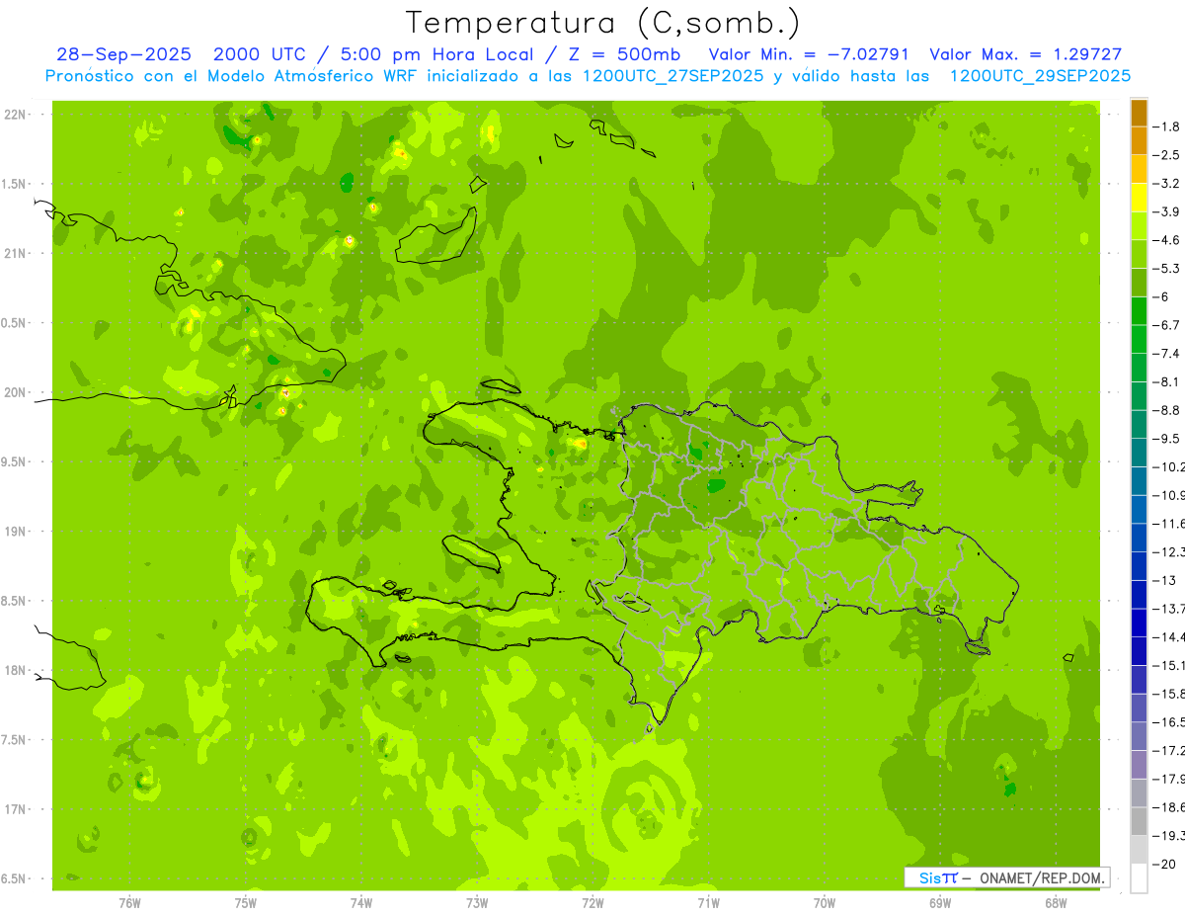Click the 68W longitude axis label
Viewport: 1185px width, 916px height.
1055,902
